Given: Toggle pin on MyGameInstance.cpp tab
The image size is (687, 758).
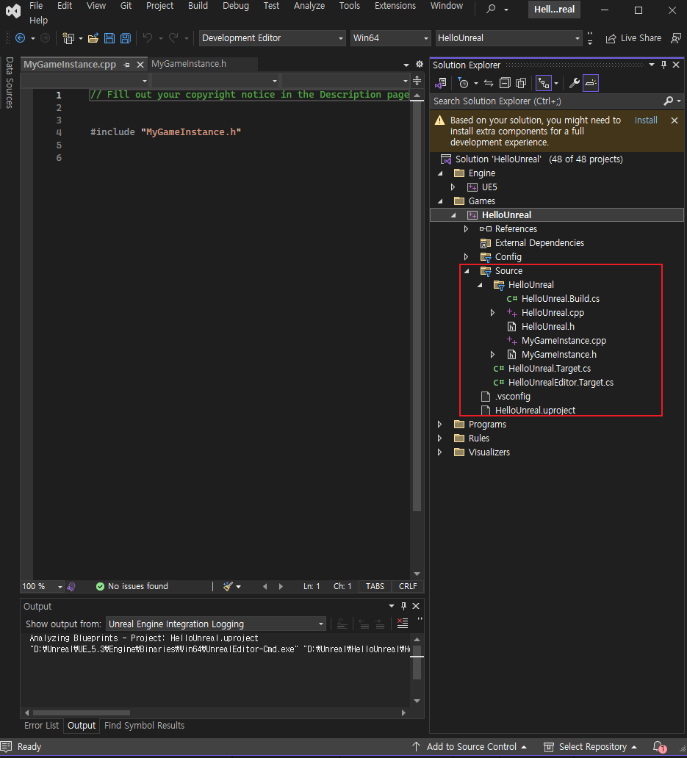Looking at the screenshot, I should click(126, 65).
